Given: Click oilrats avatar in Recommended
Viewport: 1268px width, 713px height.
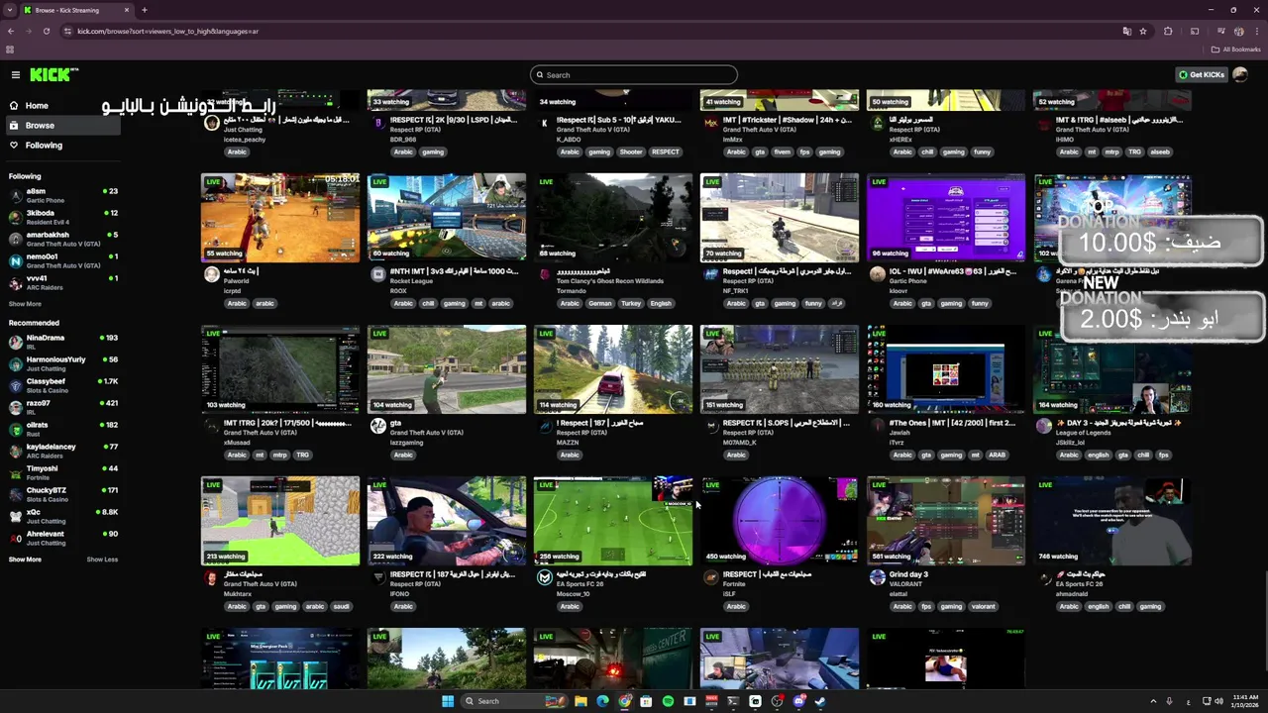Looking at the screenshot, I should pos(15,429).
